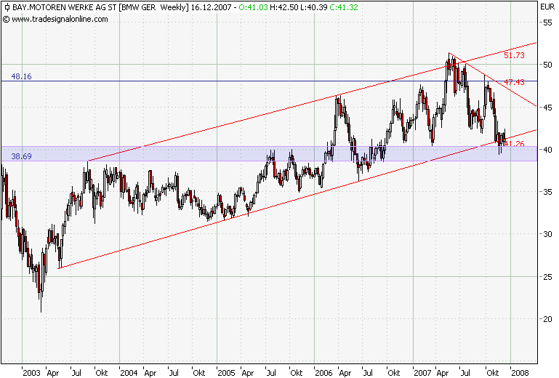Click the date 16.12.2007 in header
This screenshot has width=559, height=378.
click(x=211, y=7)
